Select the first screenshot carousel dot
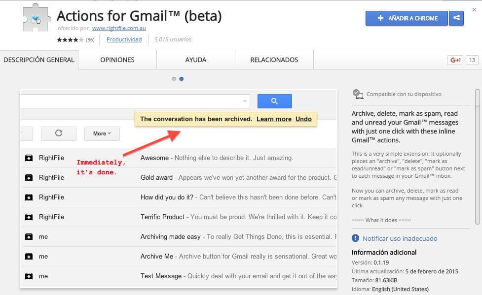The image size is (482, 295). [x=174, y=79]
